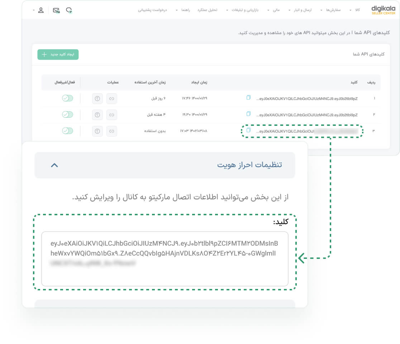Open the messages envelope icon in header
Image resolution: width=400 pixels, height=344 pixels.
pos(56,10)
